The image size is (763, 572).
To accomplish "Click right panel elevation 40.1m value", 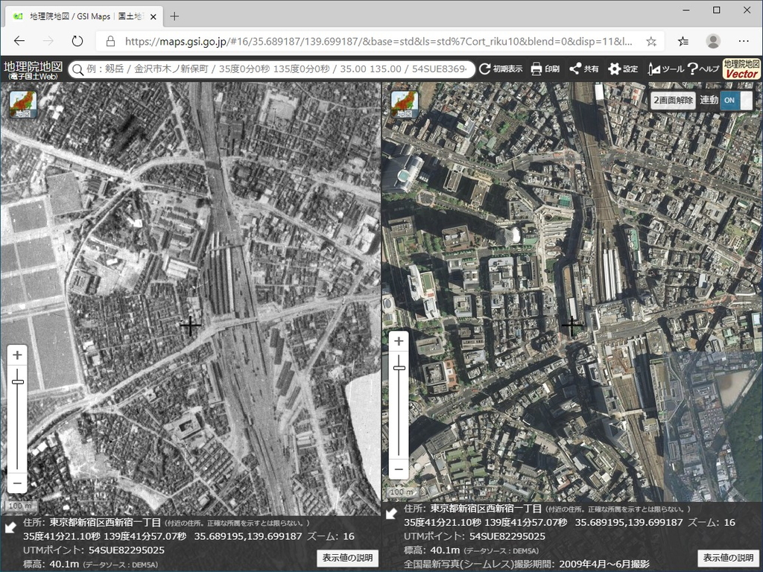I will pos(446,550).
